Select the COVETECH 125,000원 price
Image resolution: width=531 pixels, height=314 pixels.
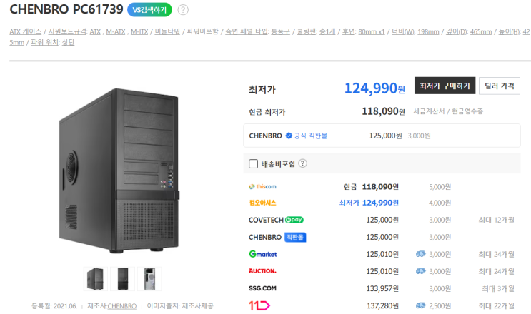tap(382, 220)
